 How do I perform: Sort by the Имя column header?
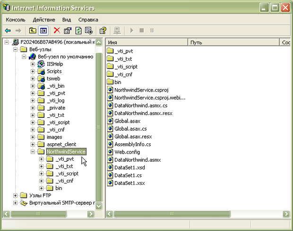pos(147,42)
